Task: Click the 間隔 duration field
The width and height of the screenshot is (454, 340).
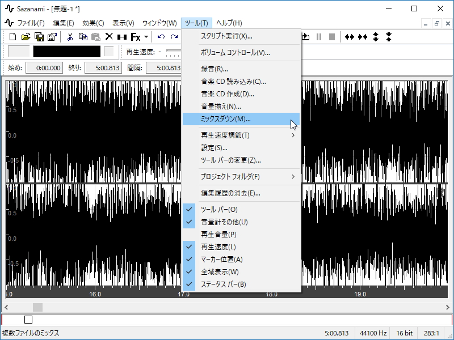Action: click(164, 68)
